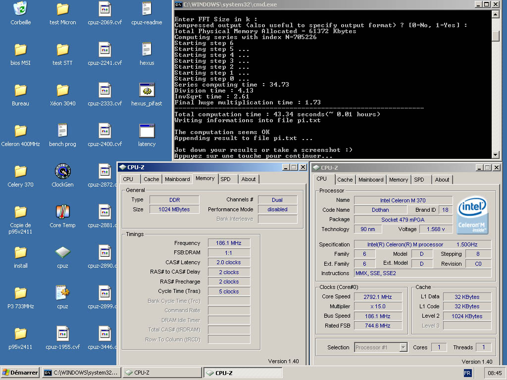Open the P3 733MHz folder
Viewport: 507px width, 380px height.
(20, 293)
